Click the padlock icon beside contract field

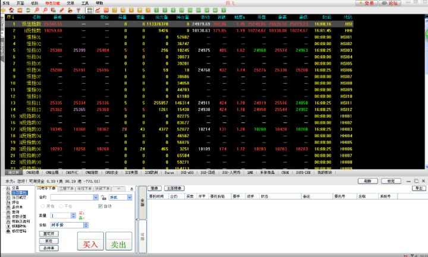point(103,197)
